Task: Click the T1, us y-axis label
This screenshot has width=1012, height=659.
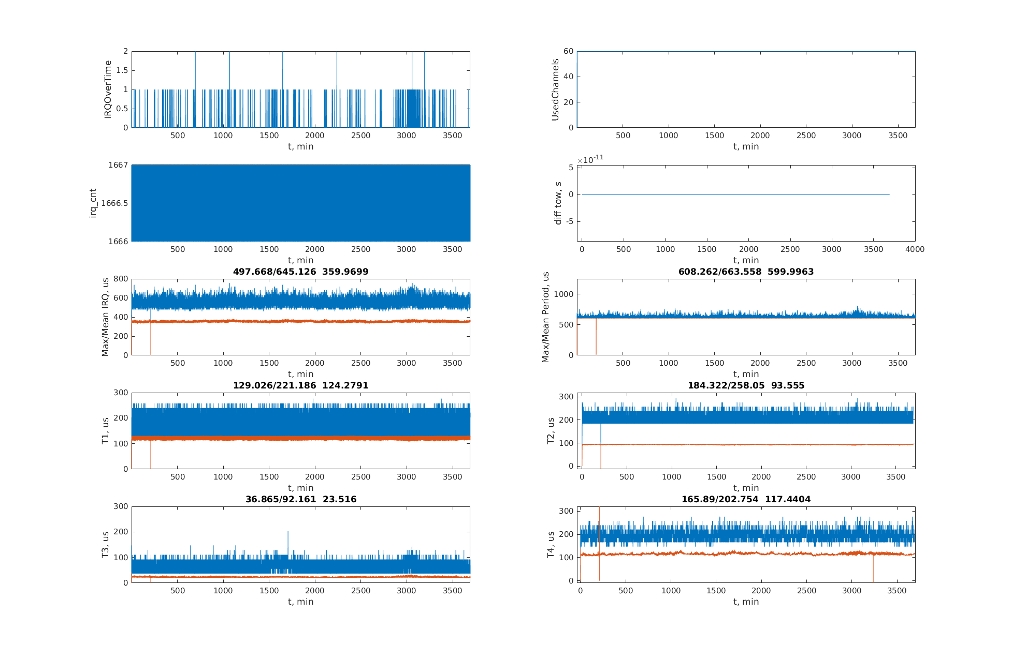Action: pos(106,431)
